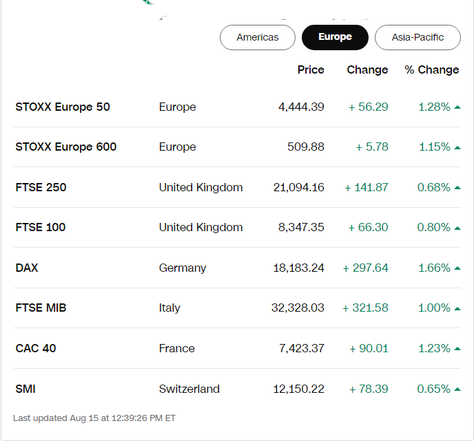Click the Last updated timestamp text
474x441 pixels.
pyautogui.click(x=94, y=418)
